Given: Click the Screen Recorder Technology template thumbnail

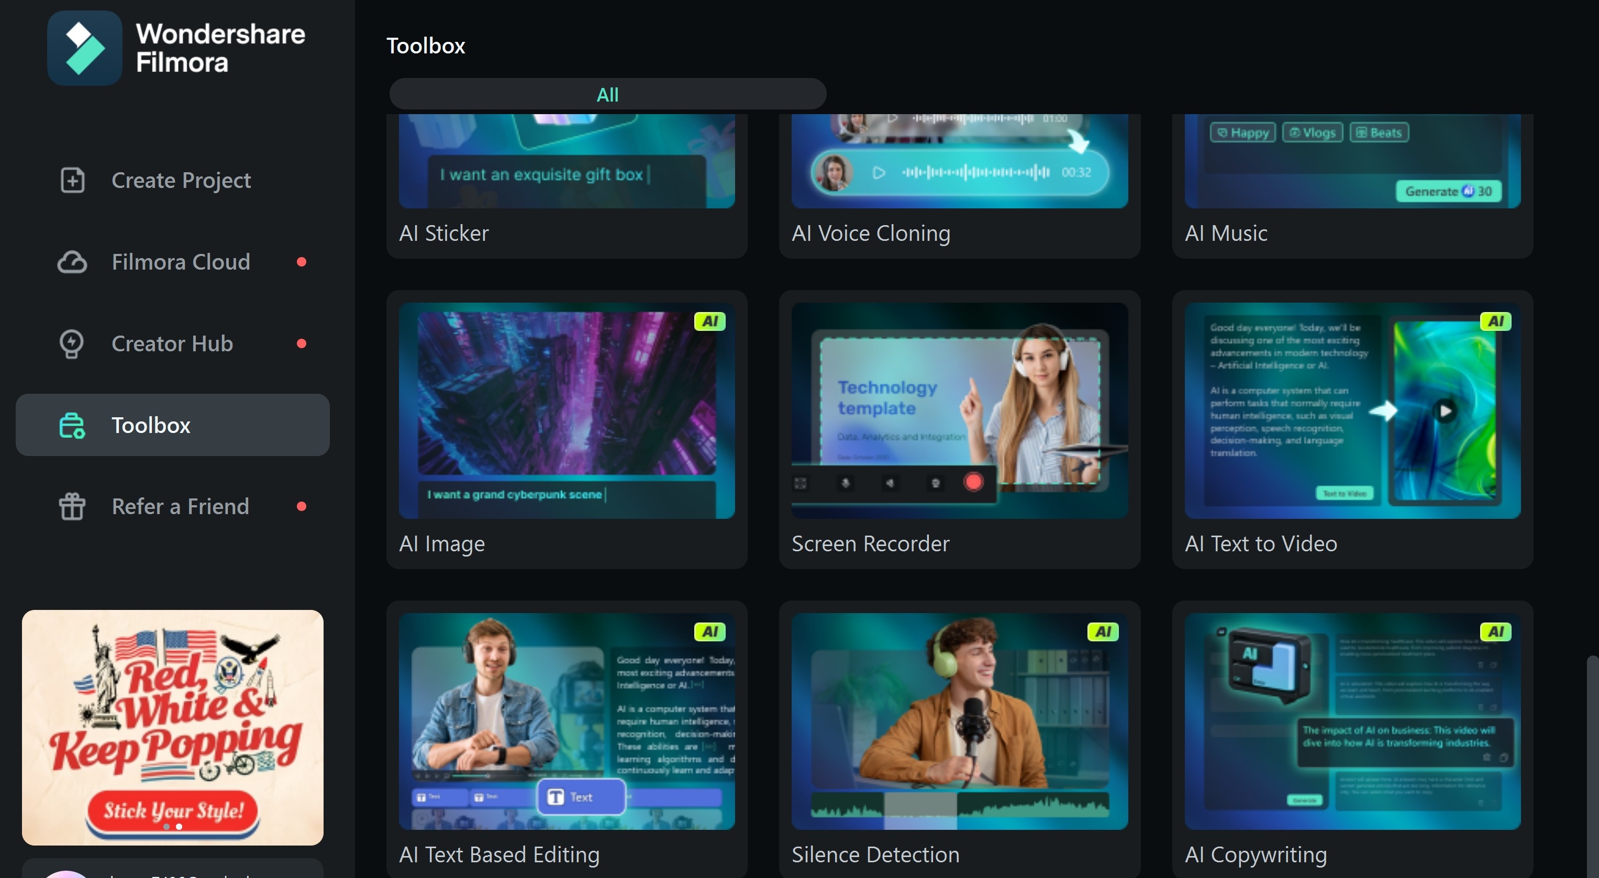Looking at the screenshot, I should 960,411.
